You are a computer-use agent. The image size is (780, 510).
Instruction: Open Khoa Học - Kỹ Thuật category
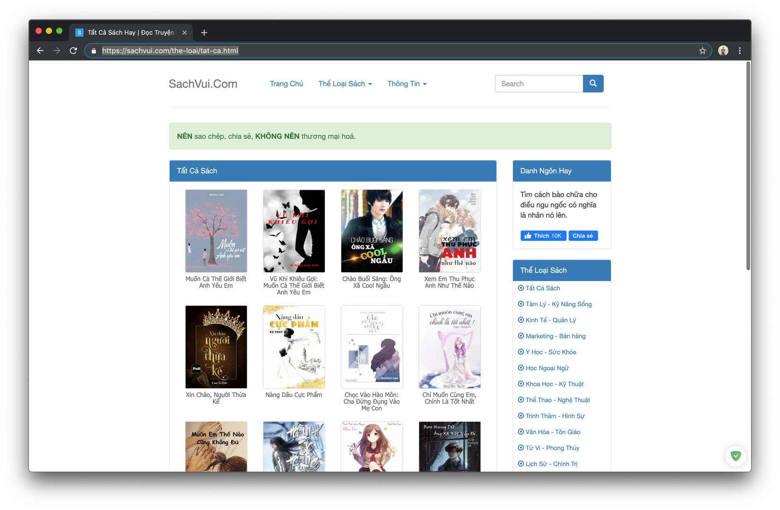coord(555,384)
